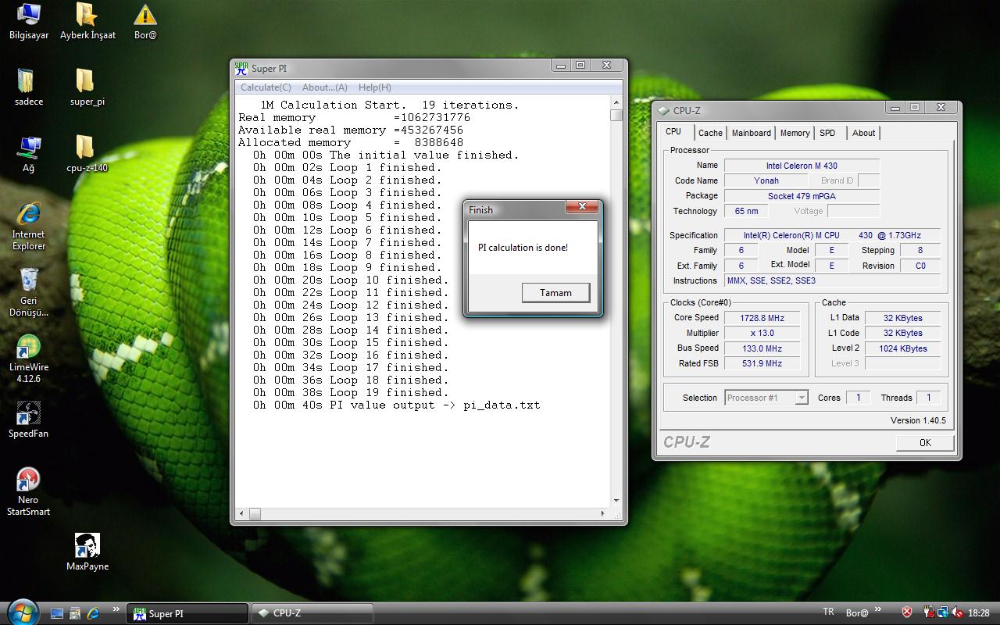
Task: Open the Windows Start orb
Action: [x=21, y=611]
